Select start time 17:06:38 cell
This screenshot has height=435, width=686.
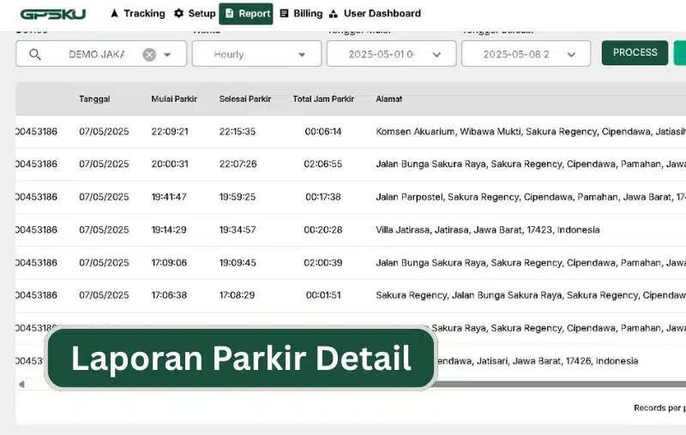tap(169, 295)
